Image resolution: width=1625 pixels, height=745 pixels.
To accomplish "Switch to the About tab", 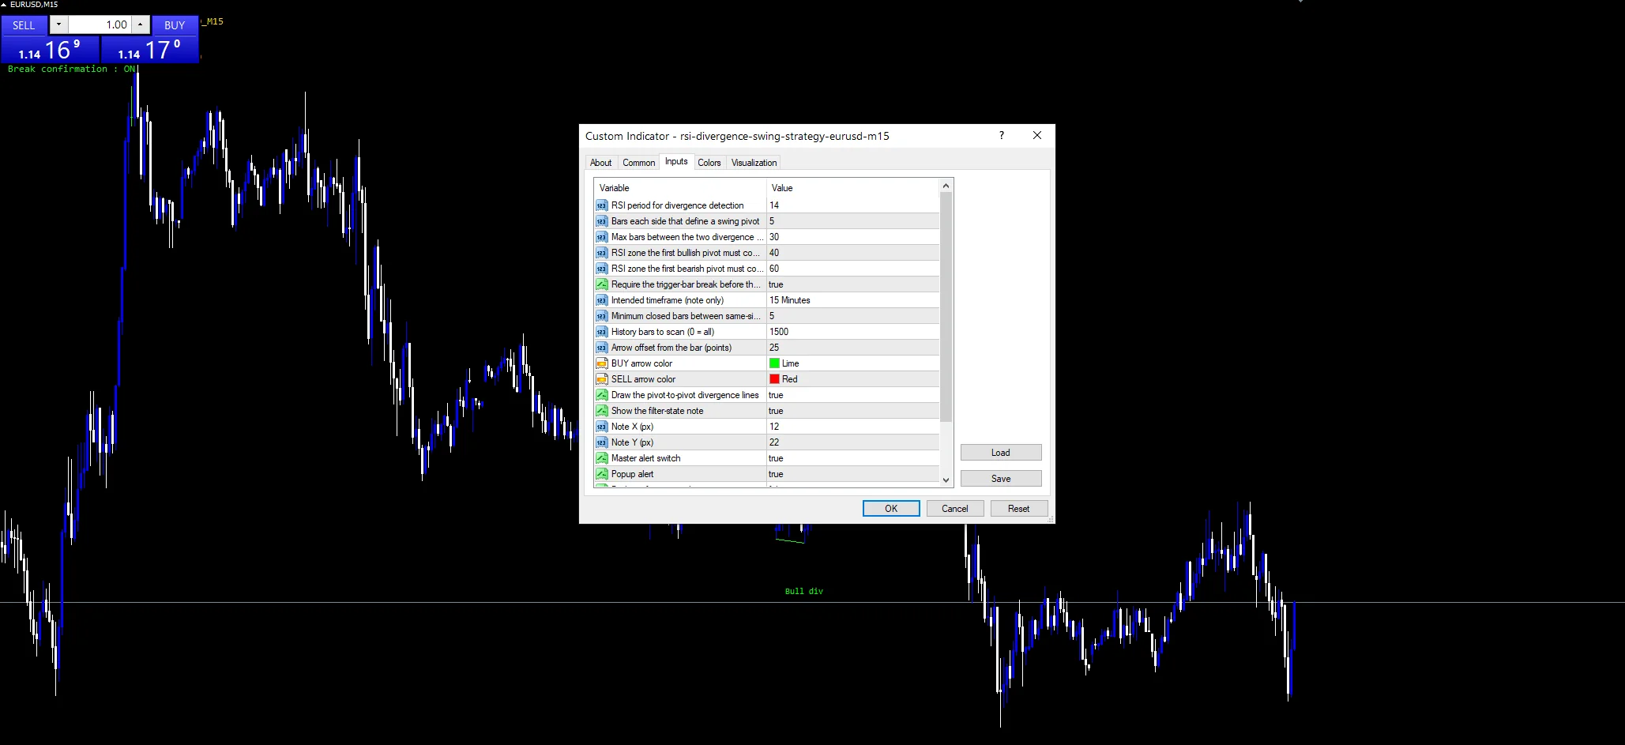I will [600, 163].
